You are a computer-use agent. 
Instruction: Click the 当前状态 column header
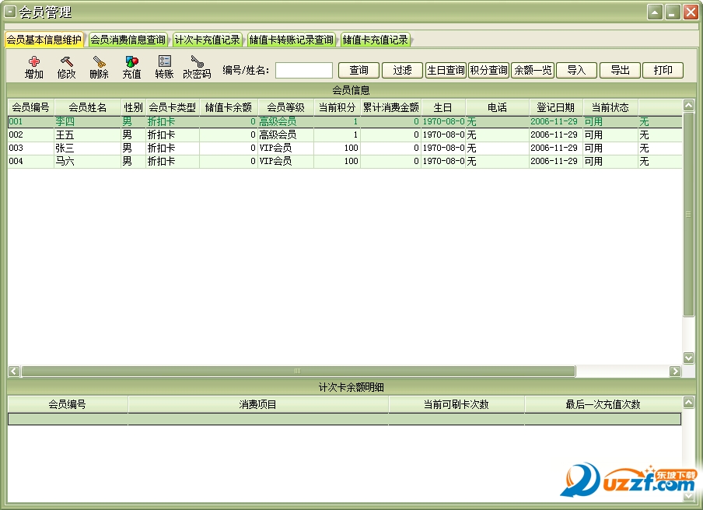[610, 107]
